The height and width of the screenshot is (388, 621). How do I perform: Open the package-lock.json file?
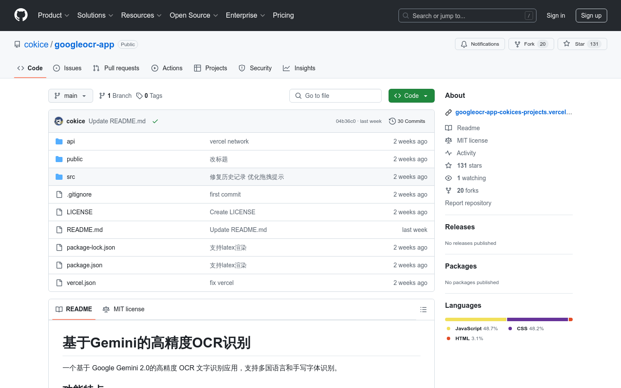coord(91,247)
